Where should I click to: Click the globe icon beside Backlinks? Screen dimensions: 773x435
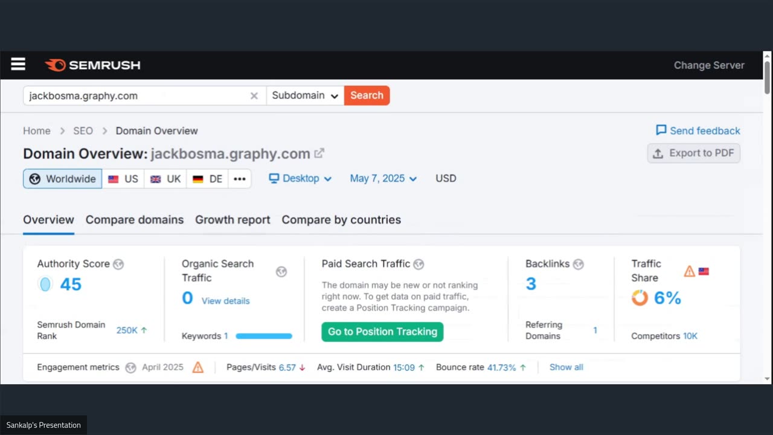(x=579, y=264)
